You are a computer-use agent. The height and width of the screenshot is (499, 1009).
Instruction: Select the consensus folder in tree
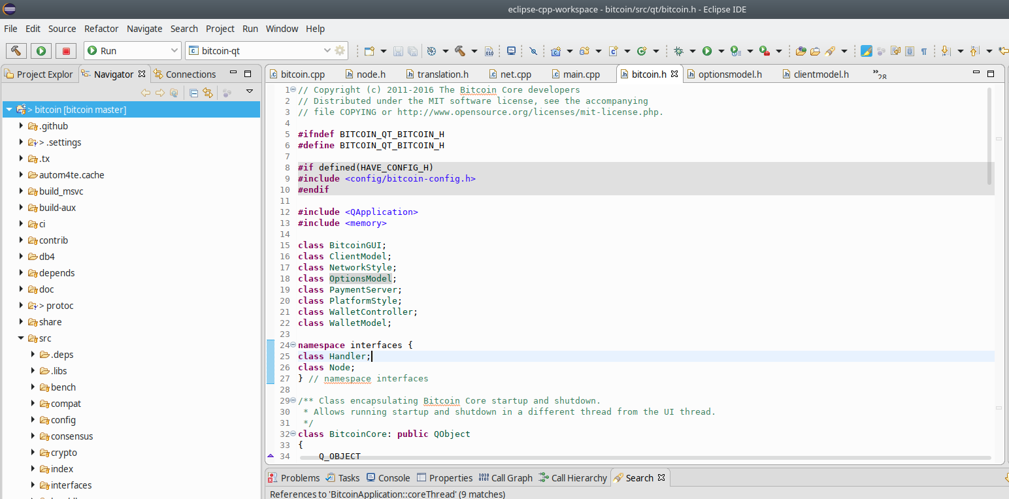[72, 436]
